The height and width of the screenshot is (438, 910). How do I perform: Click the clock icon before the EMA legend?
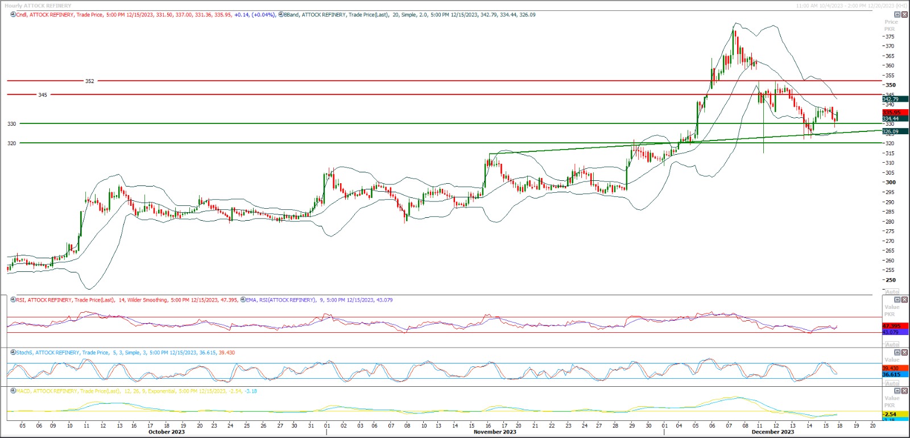243,300
